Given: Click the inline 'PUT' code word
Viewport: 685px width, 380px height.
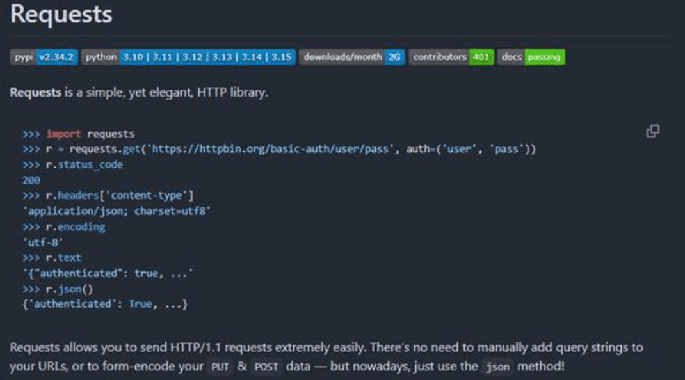Looking at the screenshot, I should pyautogui.click(x=220, y=367).
